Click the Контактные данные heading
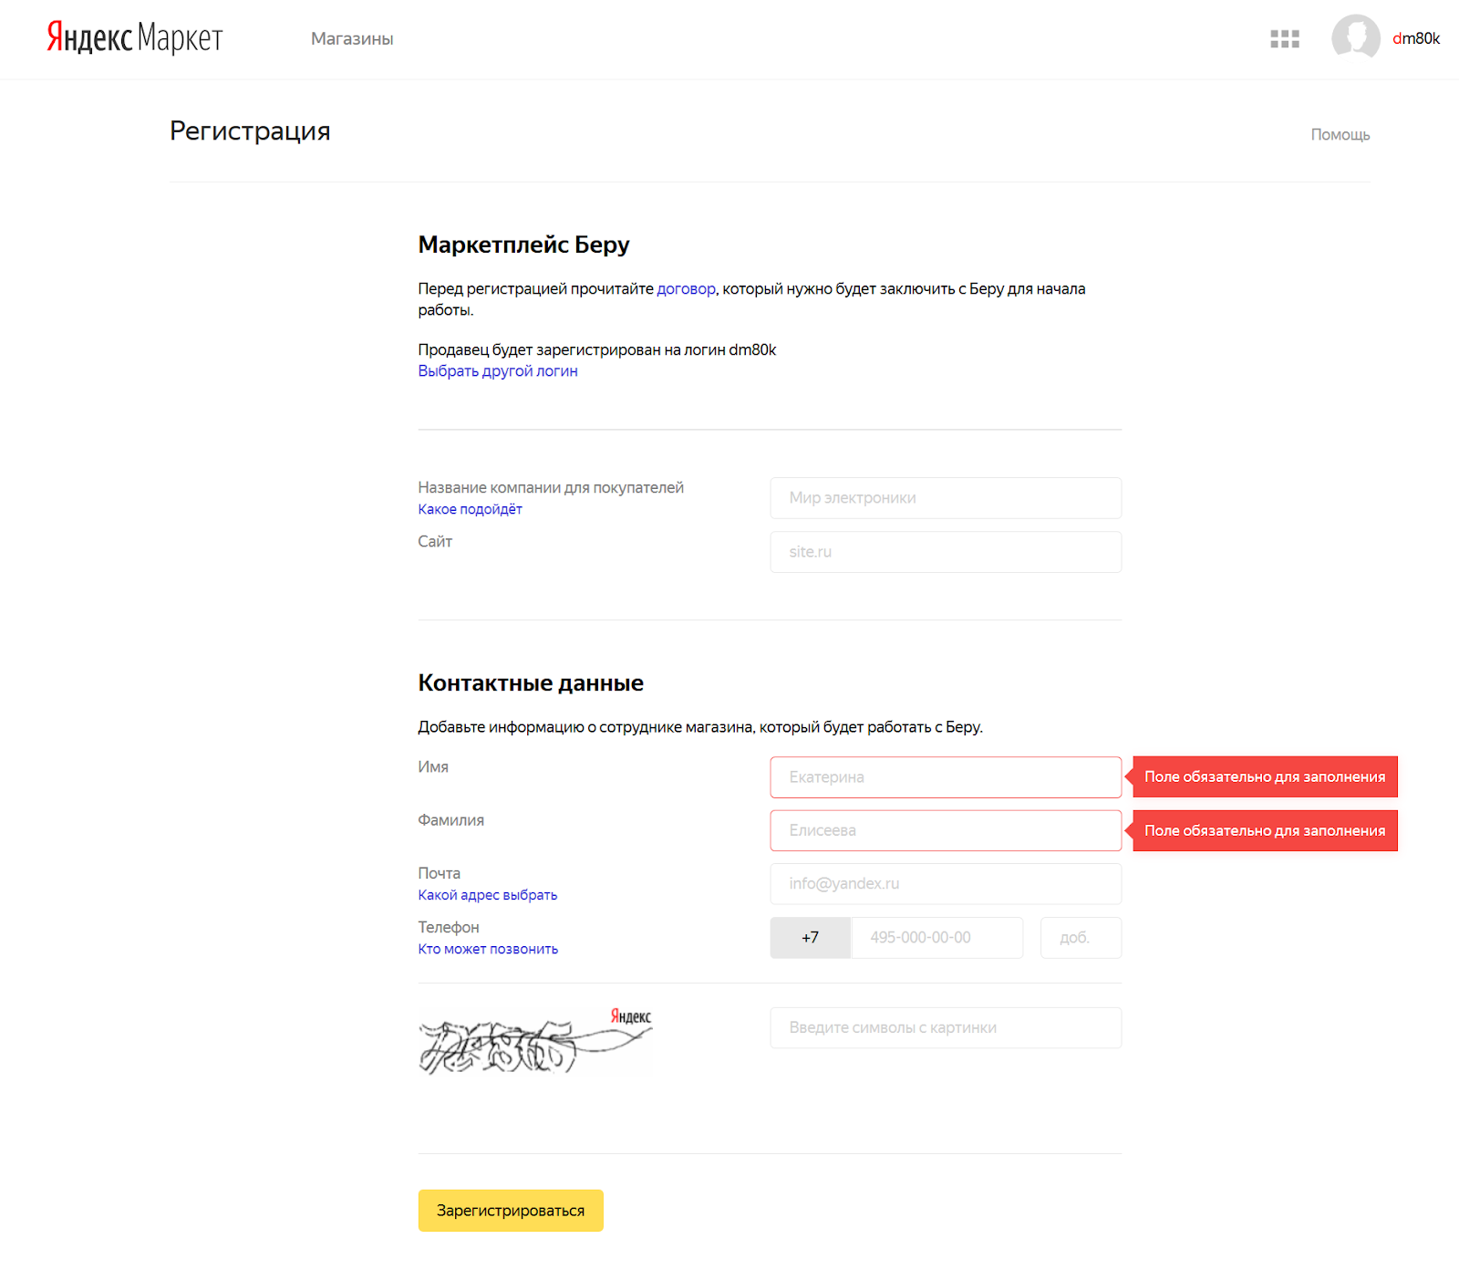 click(x=531, y=683)
